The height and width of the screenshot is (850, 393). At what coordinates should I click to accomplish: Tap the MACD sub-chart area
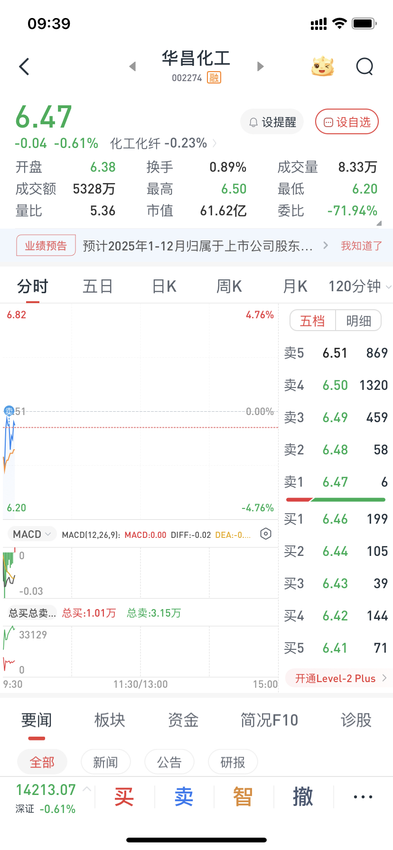pyautogui.click(x=140, y=573)
